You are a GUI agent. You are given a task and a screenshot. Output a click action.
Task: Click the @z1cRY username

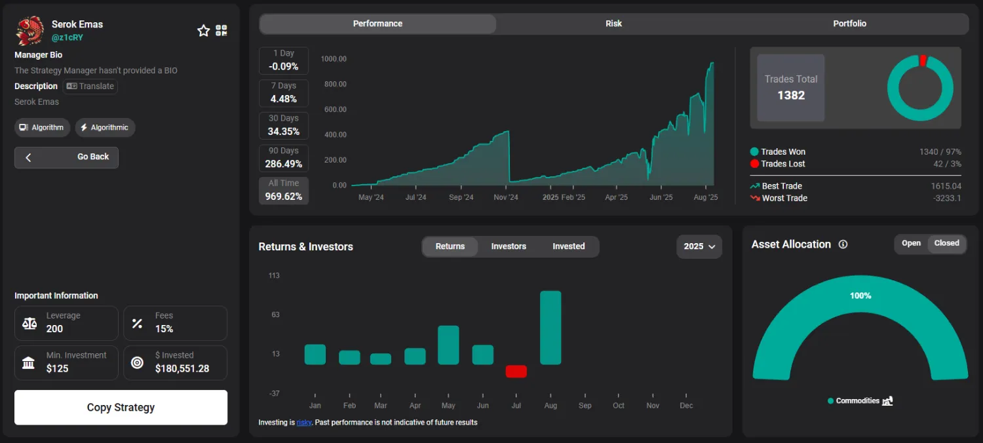coord(67,38)
